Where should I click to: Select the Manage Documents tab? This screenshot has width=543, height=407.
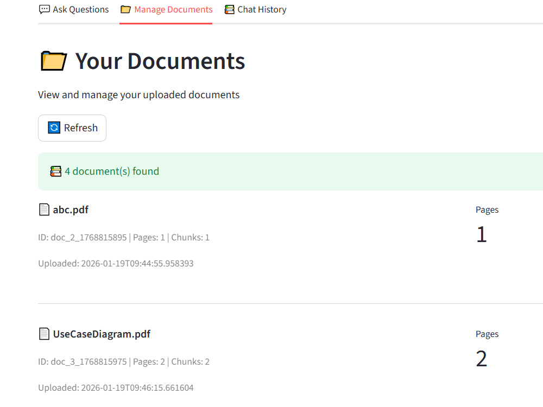[166, 10]
